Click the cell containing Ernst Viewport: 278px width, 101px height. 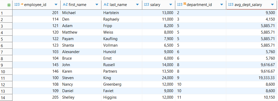click(x=122, y=58)
